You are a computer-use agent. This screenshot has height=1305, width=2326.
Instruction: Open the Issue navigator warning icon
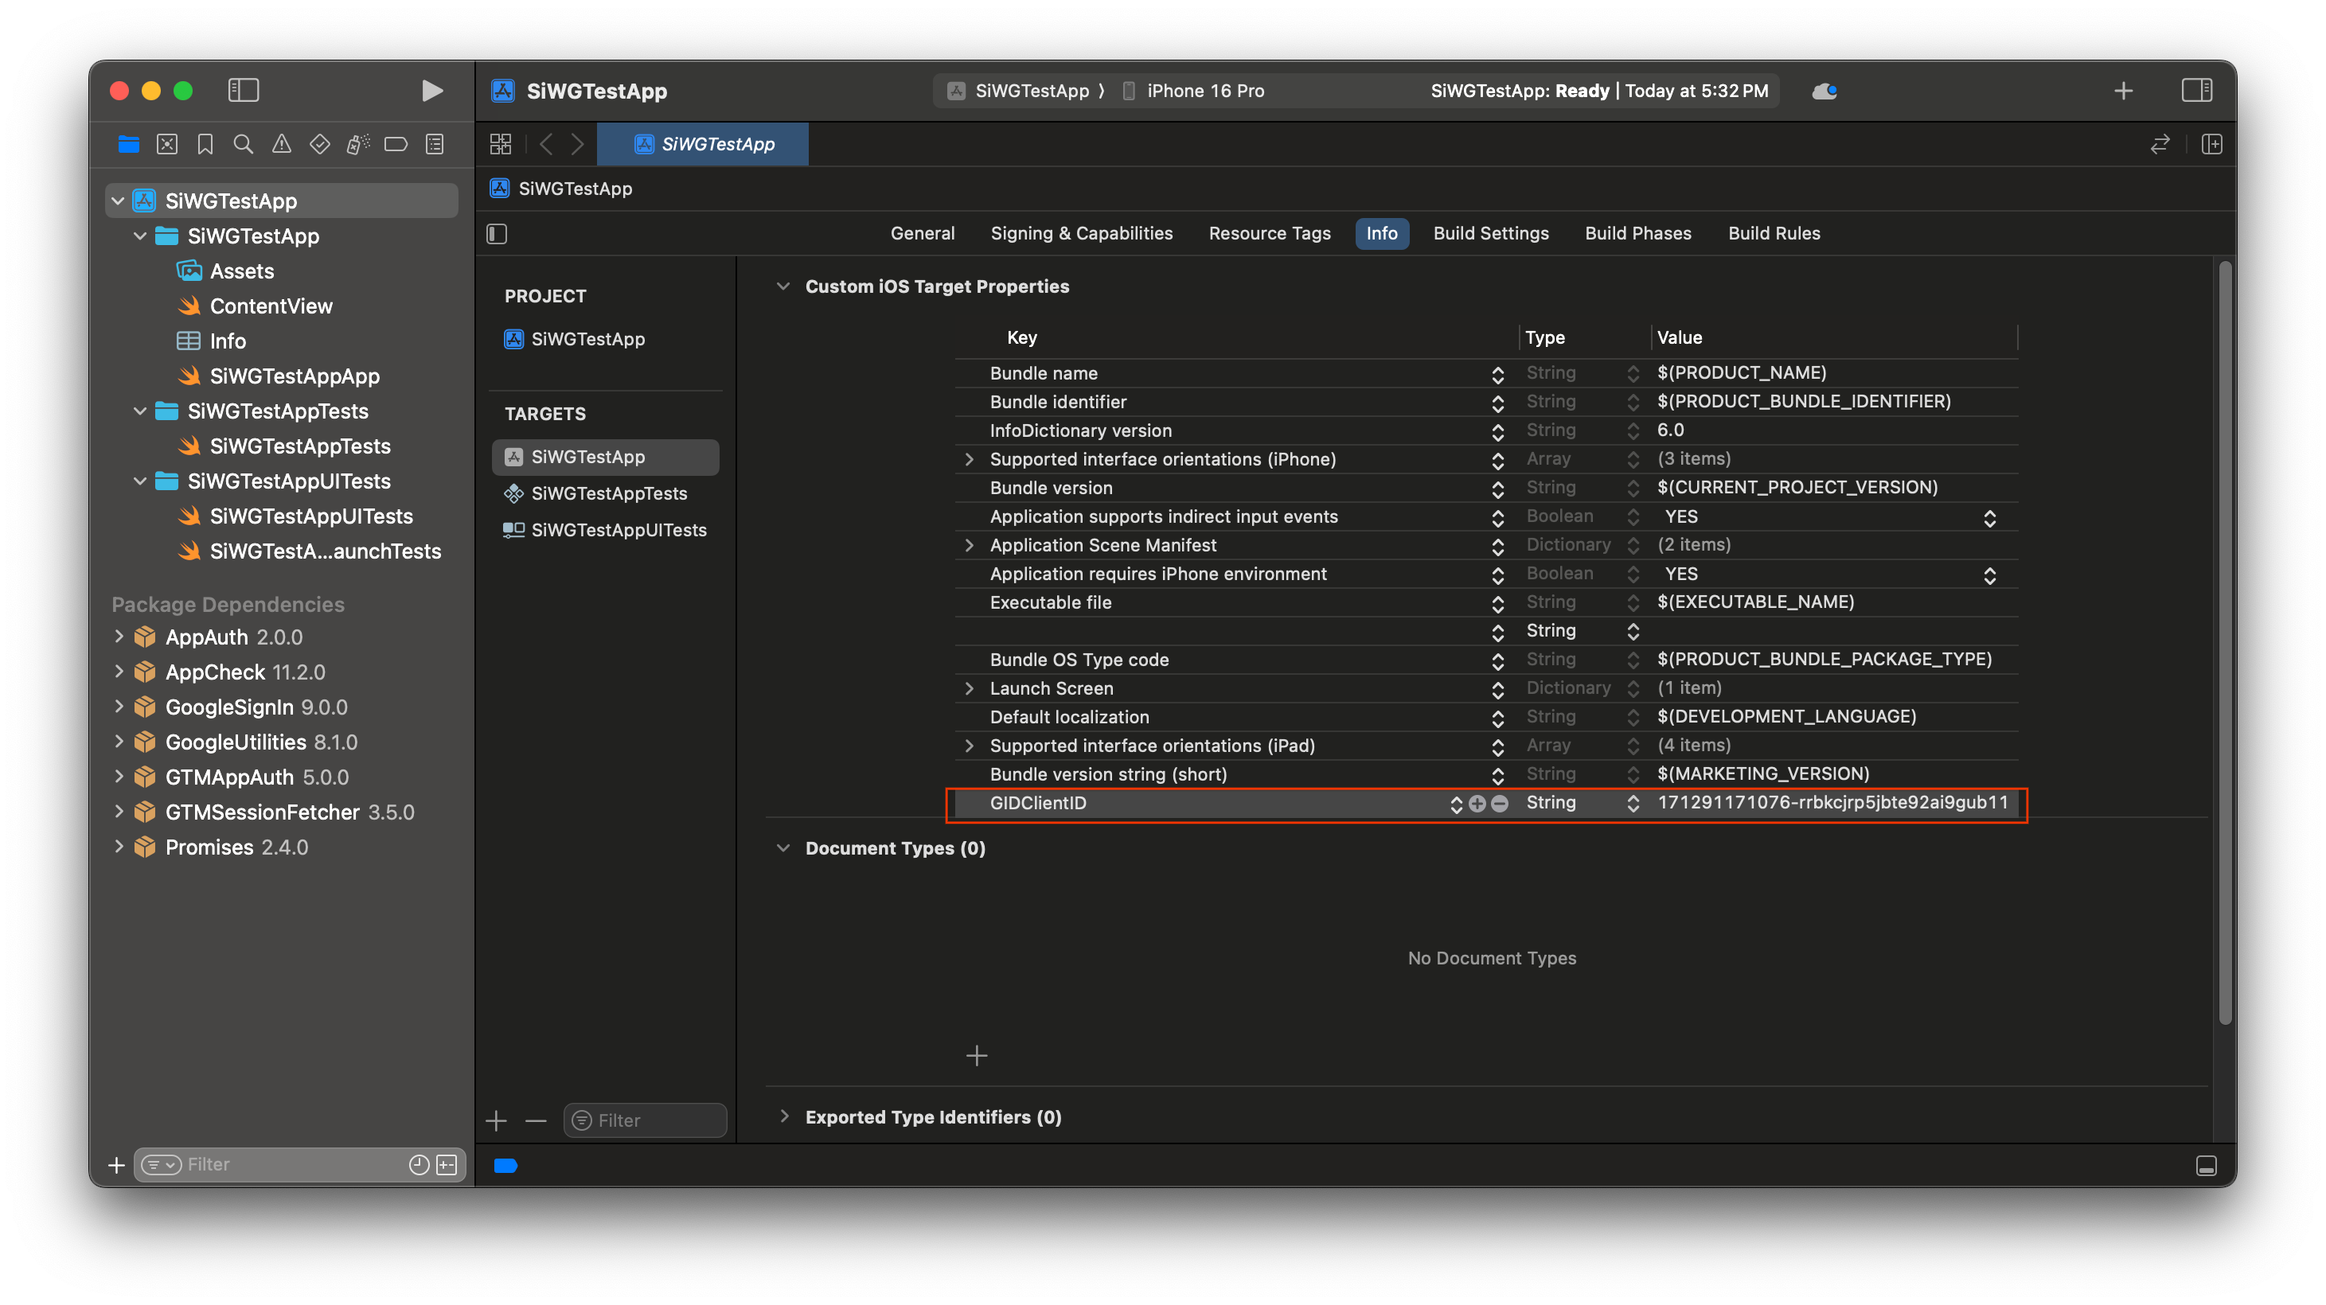point(282,144)
